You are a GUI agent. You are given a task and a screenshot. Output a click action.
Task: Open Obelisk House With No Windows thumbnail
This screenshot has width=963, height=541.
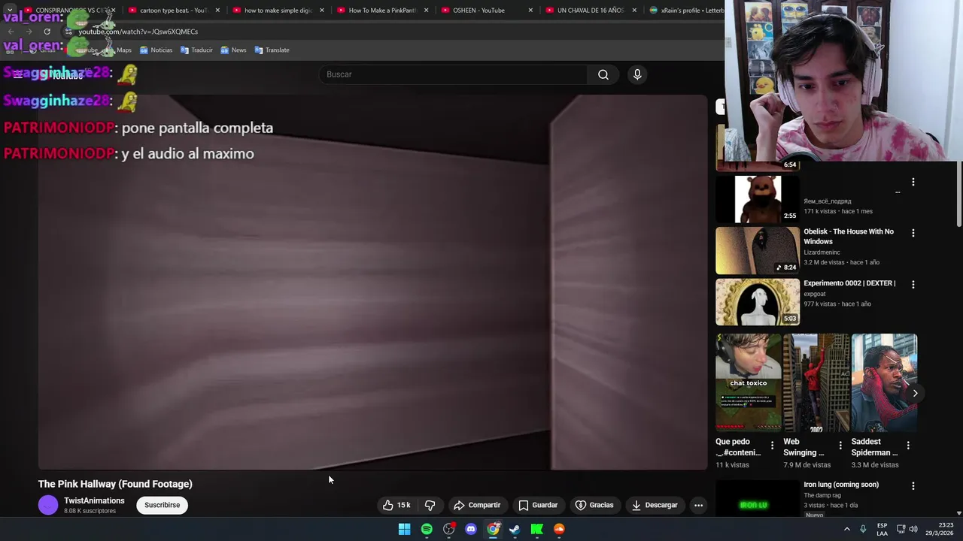tap(757, 250)
